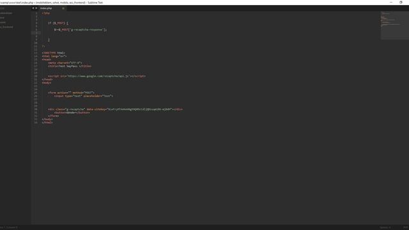Open the Spaces indentation setting in status bar
Viewport: 409px width, 230px height.
click(x=385, y=227)
